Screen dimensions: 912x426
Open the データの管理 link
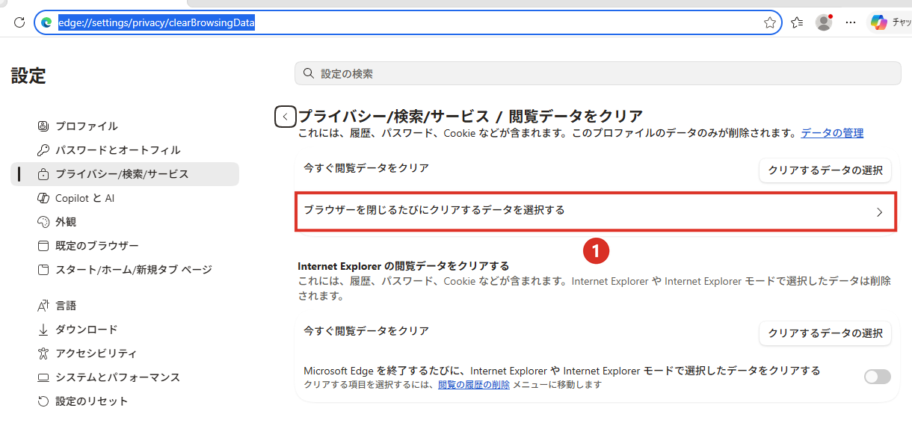[832, 133]
